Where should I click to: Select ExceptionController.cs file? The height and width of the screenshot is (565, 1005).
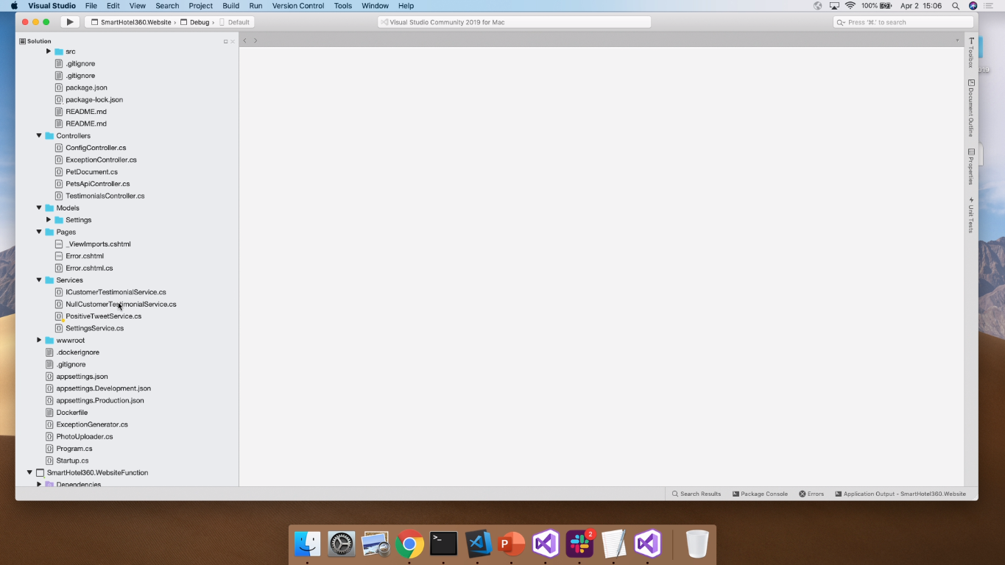[x=101, y=160]
